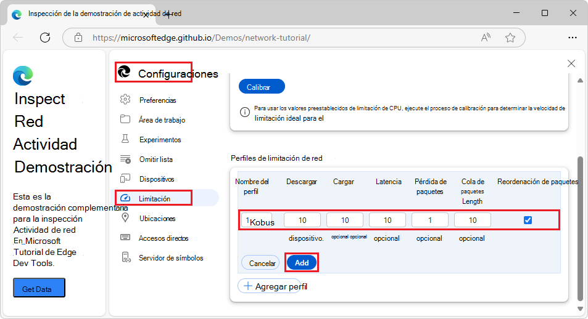This screenshot has height=319, width=588.
Task: Open the browser Settings and more menu
Action: click(572, 38)
